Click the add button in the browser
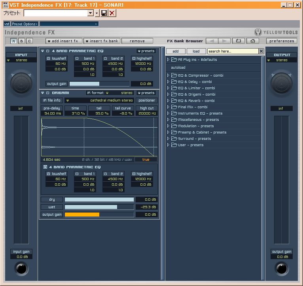Image resolution: width=303 pixels, height=286 pixels. pos(176,51)
